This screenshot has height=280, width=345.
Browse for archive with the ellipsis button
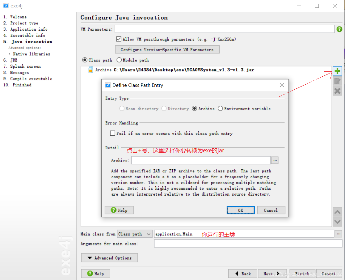point(275,160)
